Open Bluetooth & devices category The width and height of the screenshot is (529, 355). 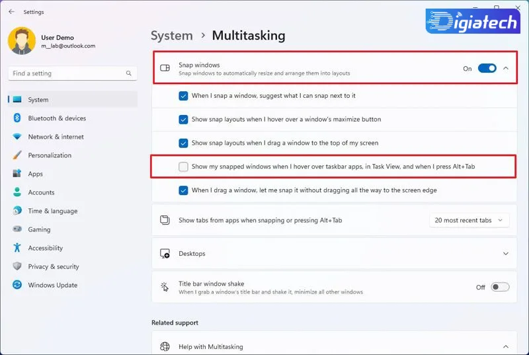[73, 118]
